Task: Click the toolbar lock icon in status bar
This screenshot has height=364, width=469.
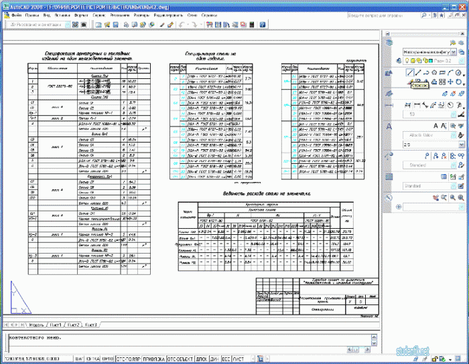Action: click(435, 359)
